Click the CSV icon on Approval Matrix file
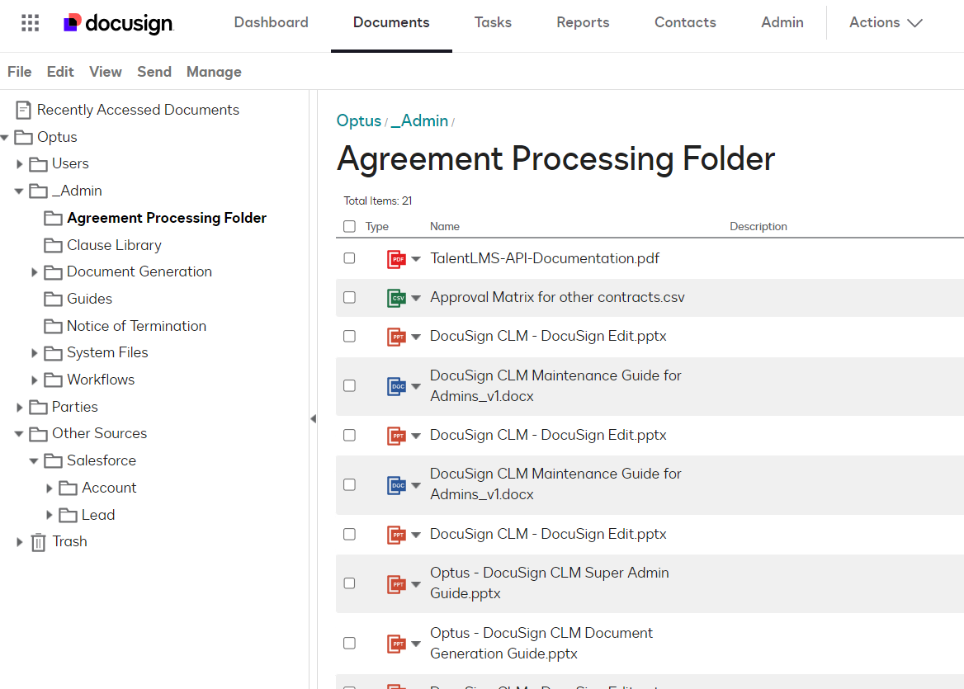 [x=396, y=297]
